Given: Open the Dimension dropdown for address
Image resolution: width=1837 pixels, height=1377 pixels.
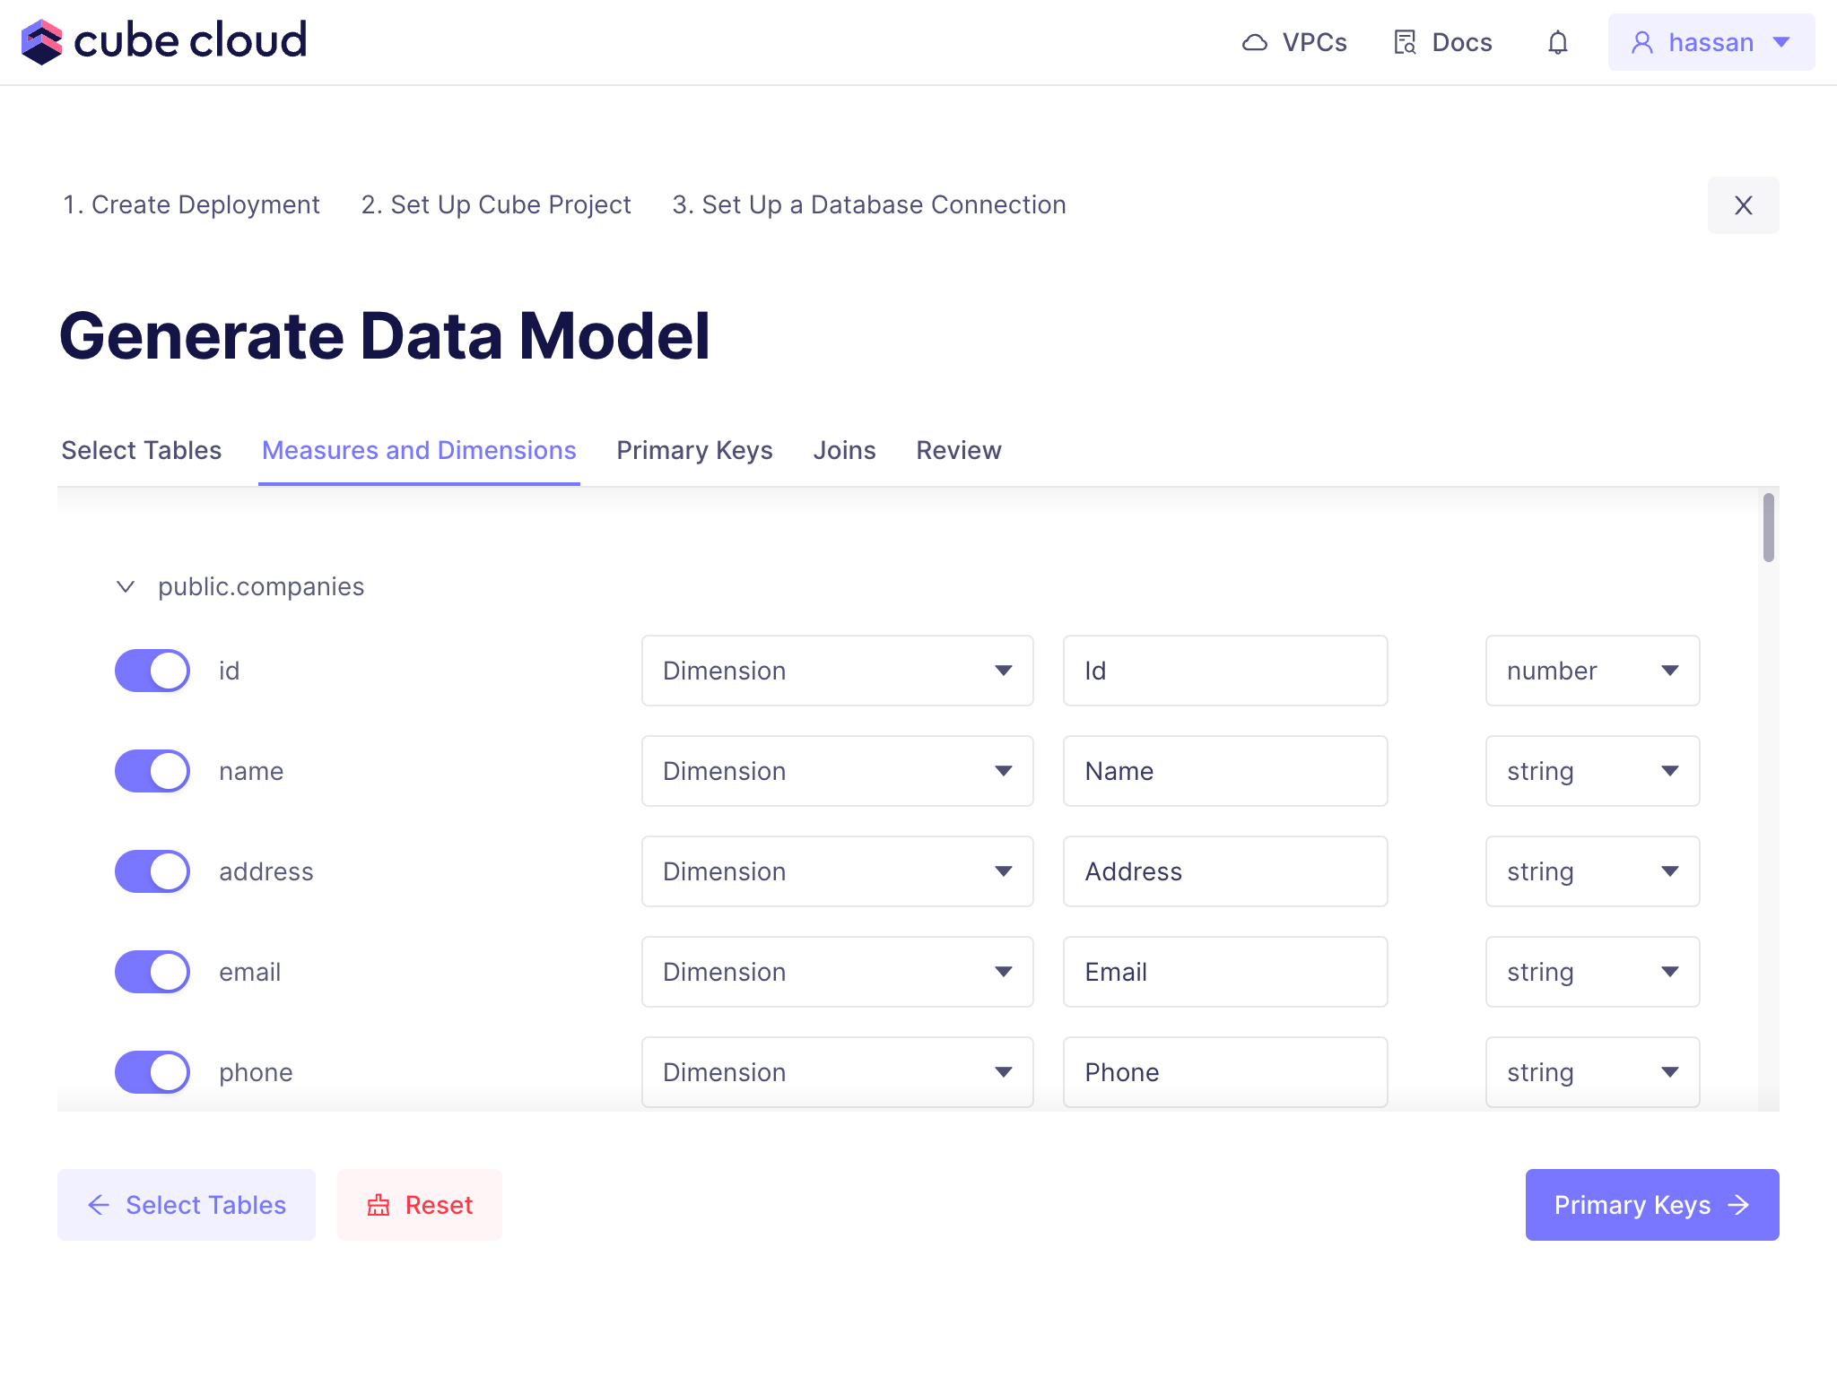Looking at the screenshot, I should [x=838, y=871].
